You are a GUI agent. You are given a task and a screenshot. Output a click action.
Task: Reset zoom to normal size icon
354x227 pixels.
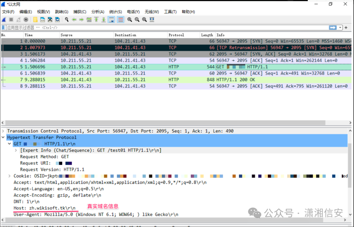point(144,19)
